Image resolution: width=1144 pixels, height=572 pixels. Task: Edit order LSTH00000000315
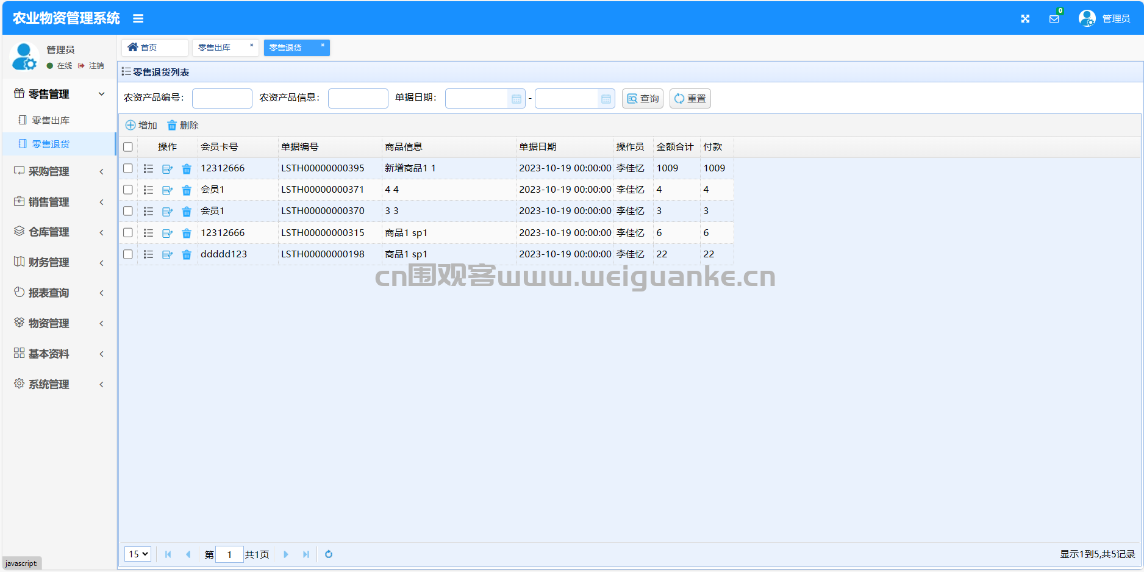(167, 233)
